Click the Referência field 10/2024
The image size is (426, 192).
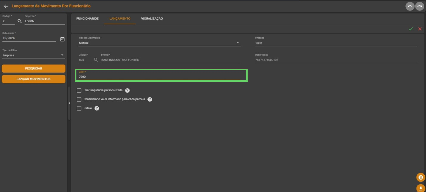pos(29,38)
